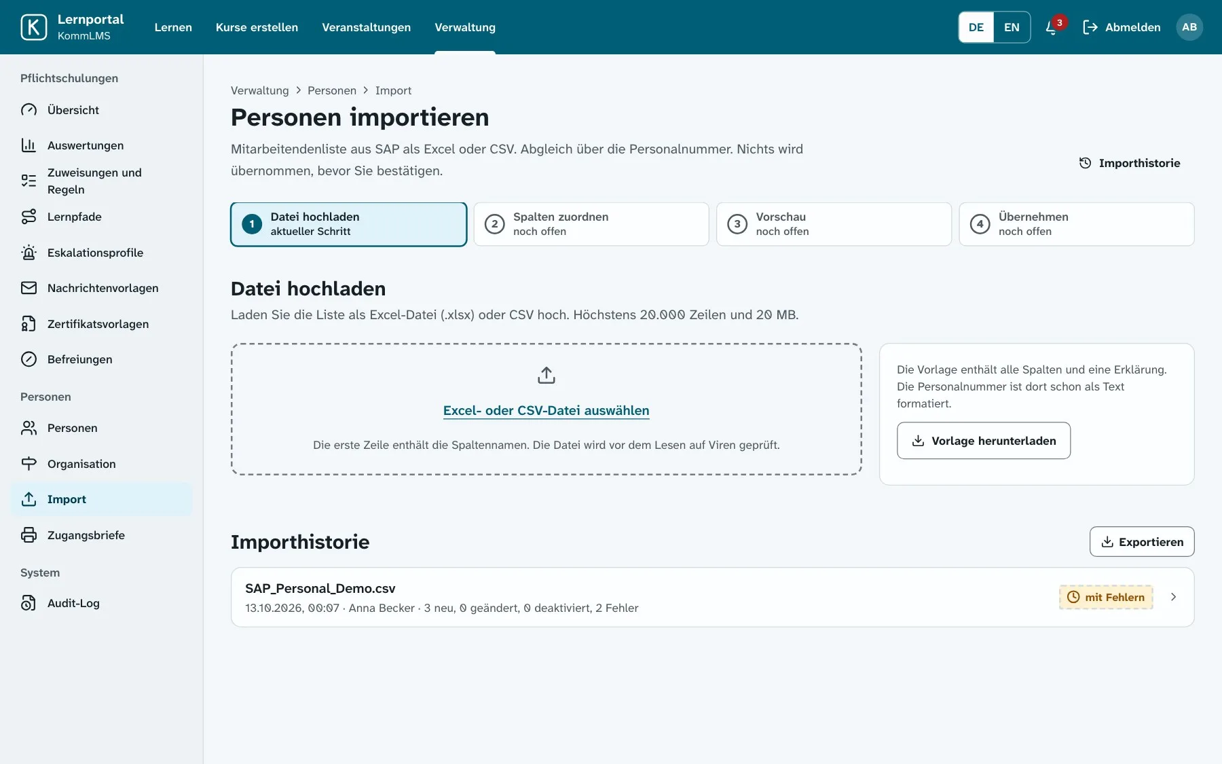Click the KommLMS logo icon
Image resolution: width=1222 pixels, height=764 pixels.
click(x=34, y=27)
